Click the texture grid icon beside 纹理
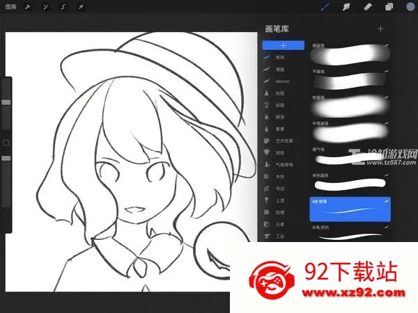The width and height of the screenshot is (418, 313). [266, 212]
